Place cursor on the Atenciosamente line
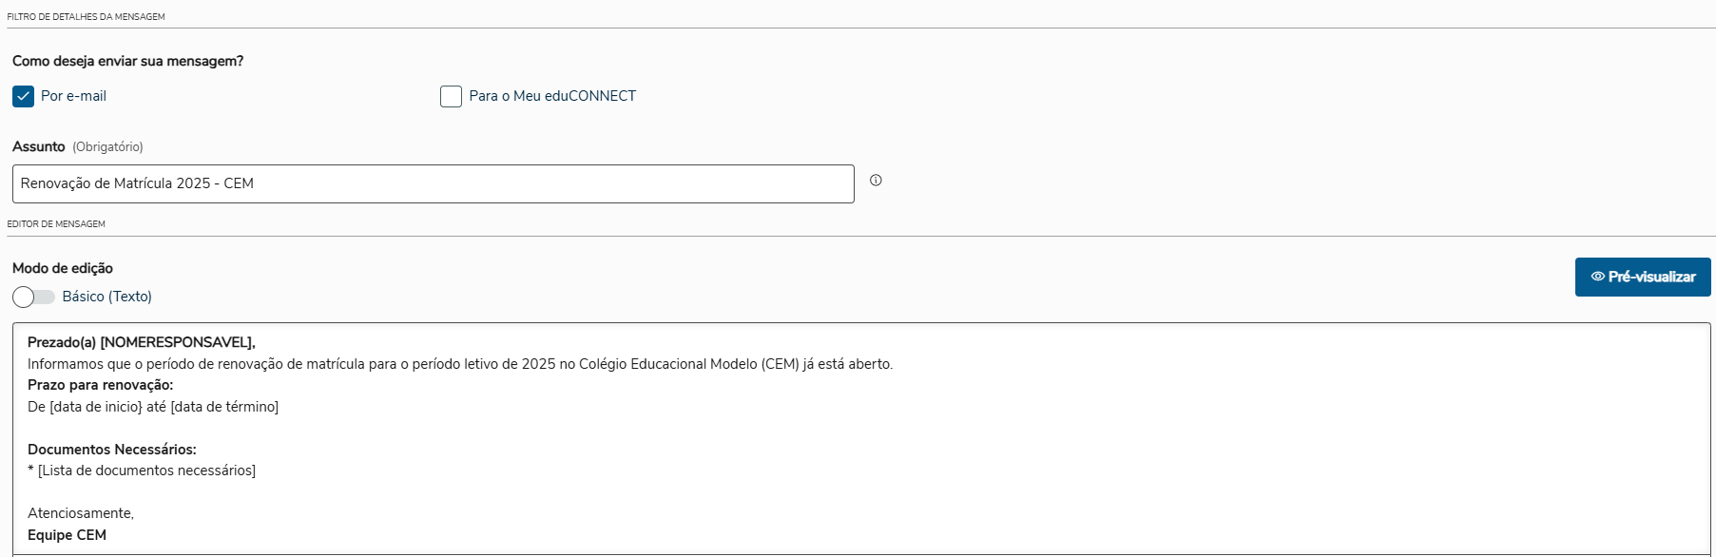Image resolution: width=1716 pixels, height=557 pixels. pyautogui.click(x=81, y=513)
